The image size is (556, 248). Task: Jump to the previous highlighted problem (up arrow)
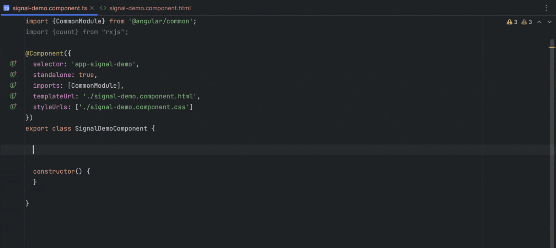pyautogui.click(x=539, y=22)
